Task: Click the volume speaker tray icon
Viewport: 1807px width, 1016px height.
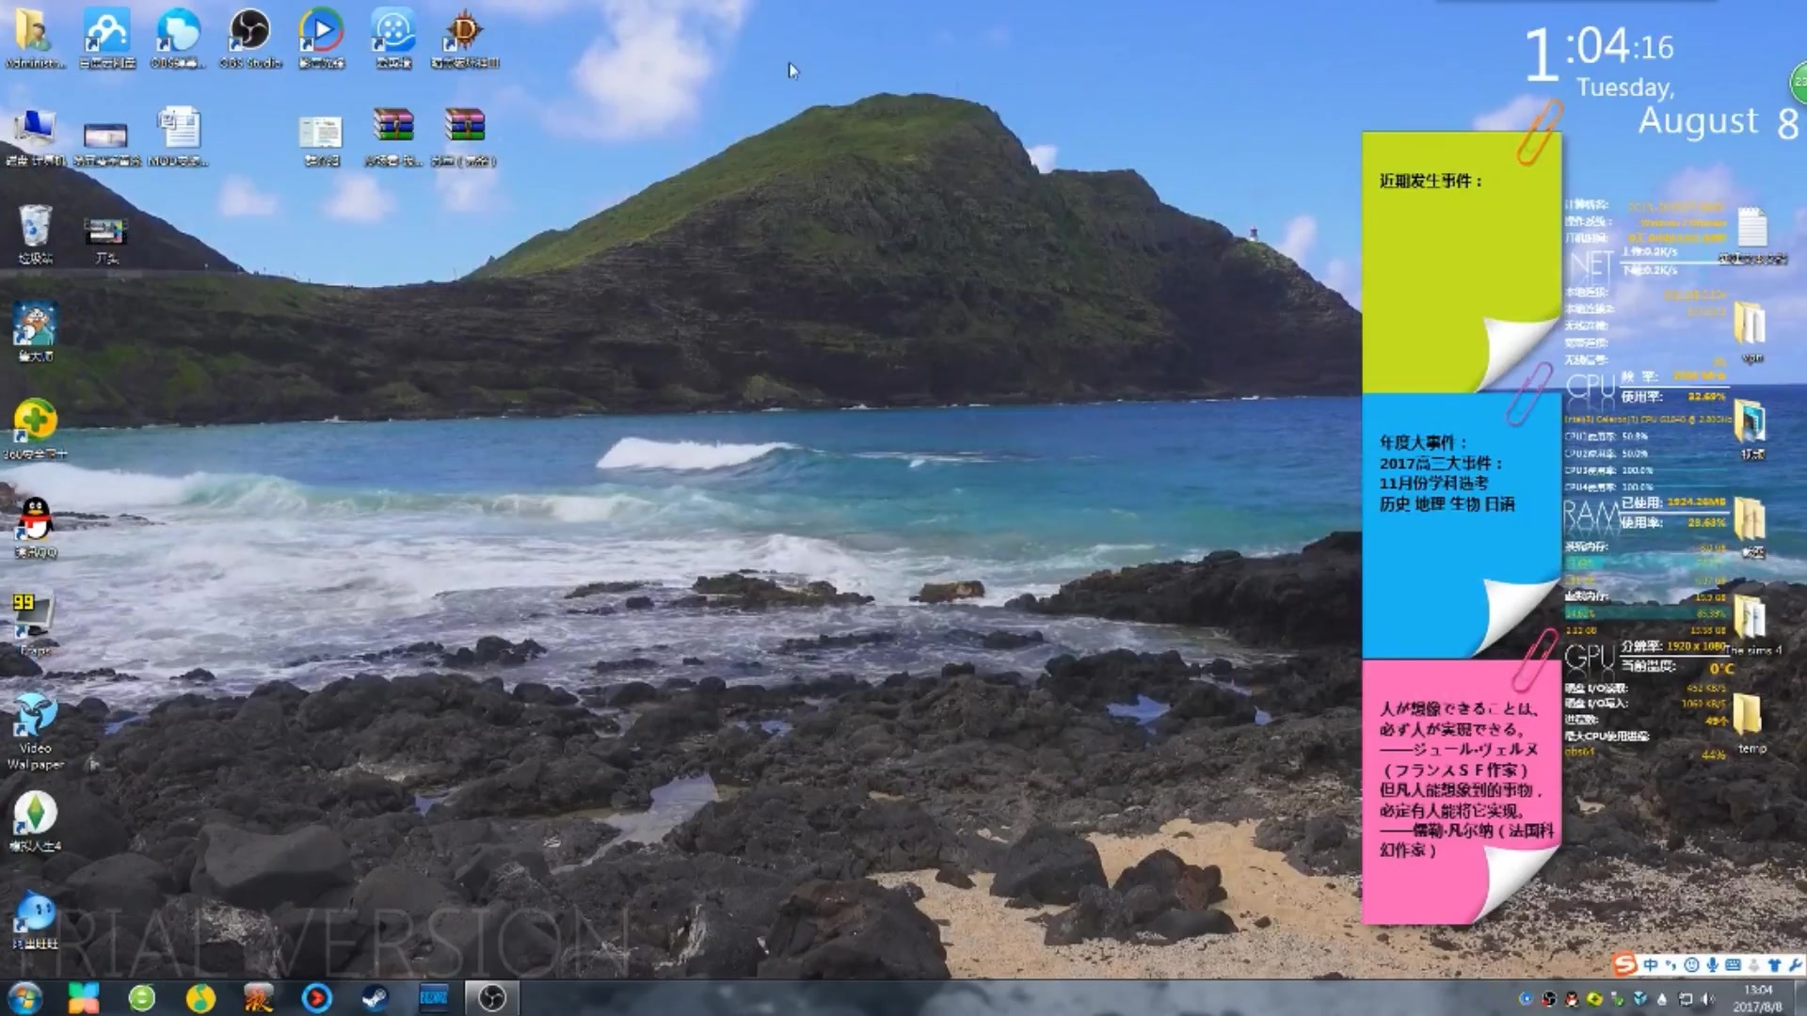Action: pyautogui.click(x=1709, y=999)
